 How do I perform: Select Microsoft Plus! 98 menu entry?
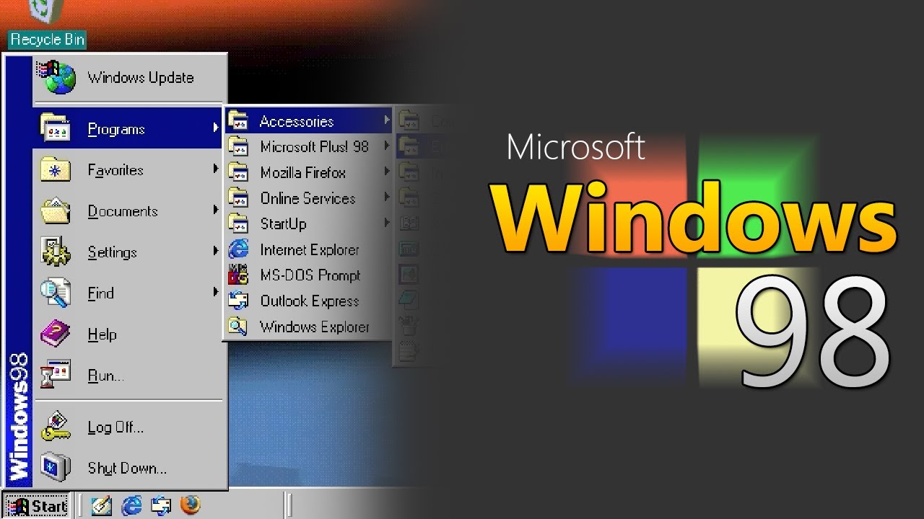(309, 146)
